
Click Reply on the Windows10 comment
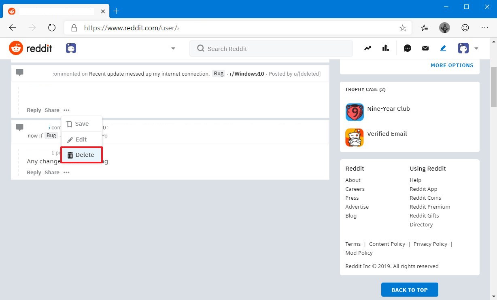click(34, 110)
